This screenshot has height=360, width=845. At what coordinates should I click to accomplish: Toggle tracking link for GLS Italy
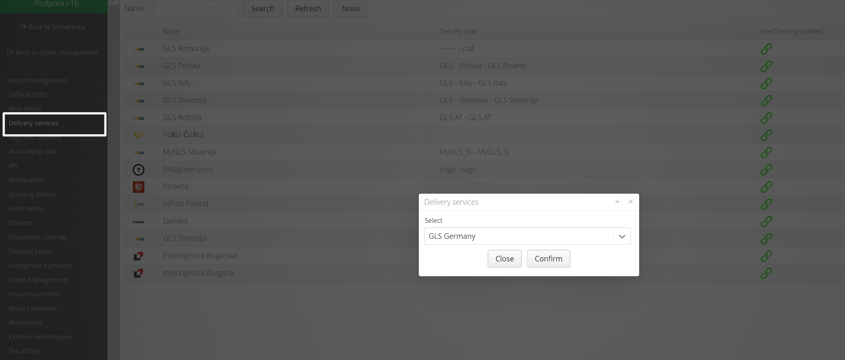pyautogui.click(x=766, y=83)
